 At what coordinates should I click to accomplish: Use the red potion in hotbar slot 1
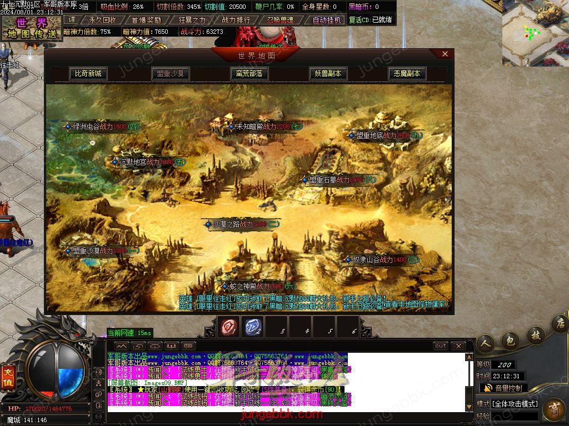pos(228,327)
